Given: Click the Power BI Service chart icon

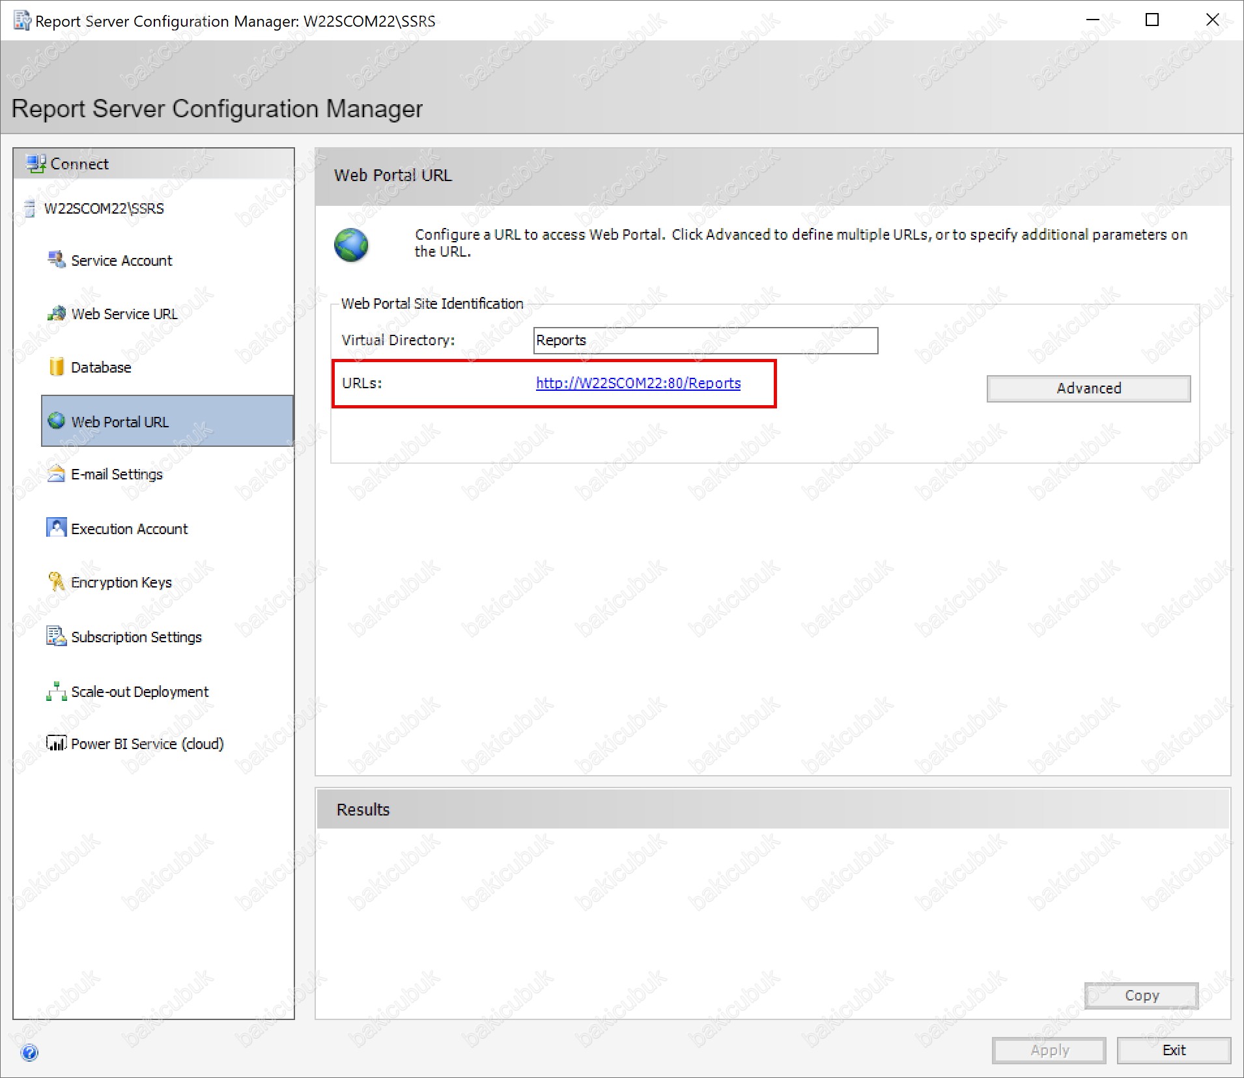Looking at the screenshot, I should tap(57, 743).
